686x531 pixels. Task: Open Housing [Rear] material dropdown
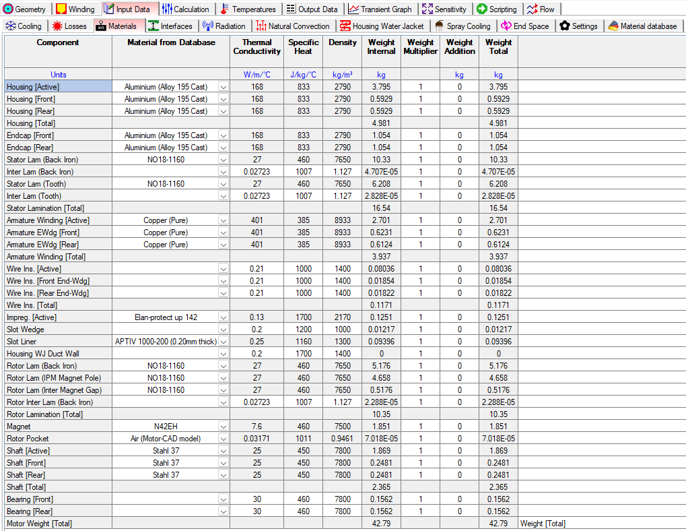[223, 111]
